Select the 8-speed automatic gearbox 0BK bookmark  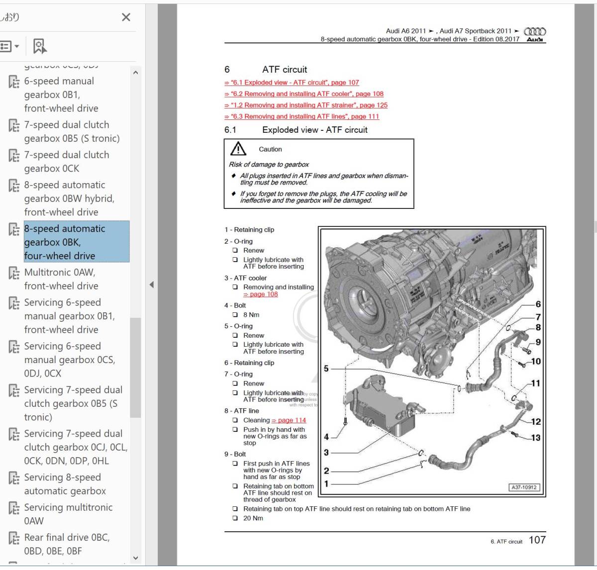(76, 242)
